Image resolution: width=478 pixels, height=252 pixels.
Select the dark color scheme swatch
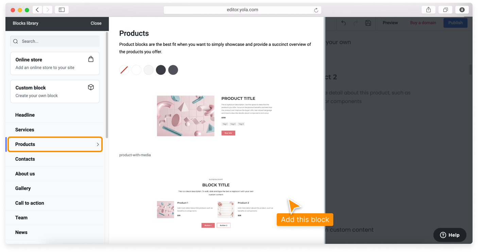click(161, 70)
